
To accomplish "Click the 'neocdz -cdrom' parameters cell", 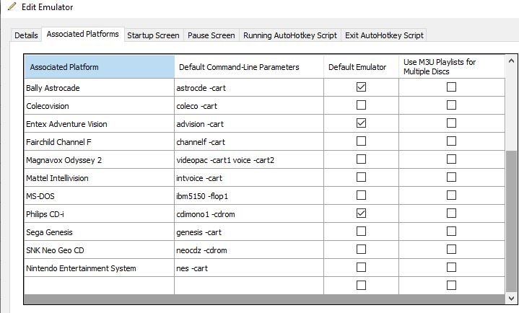I will (249, 250).
